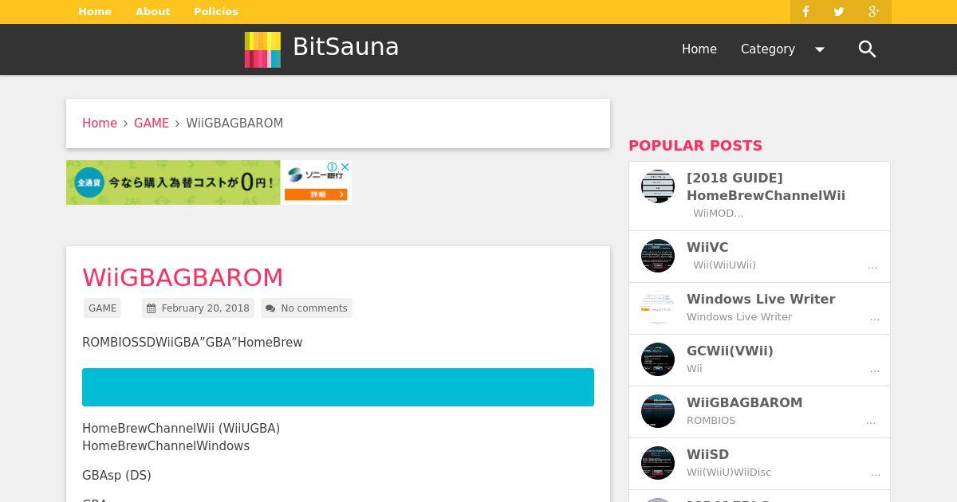Open the Twitter social link icon

[839, 12]
